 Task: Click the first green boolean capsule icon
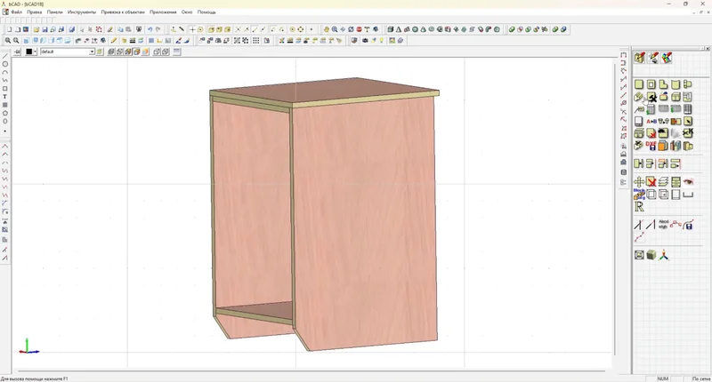pyautogui.click(x=512, y=29)
